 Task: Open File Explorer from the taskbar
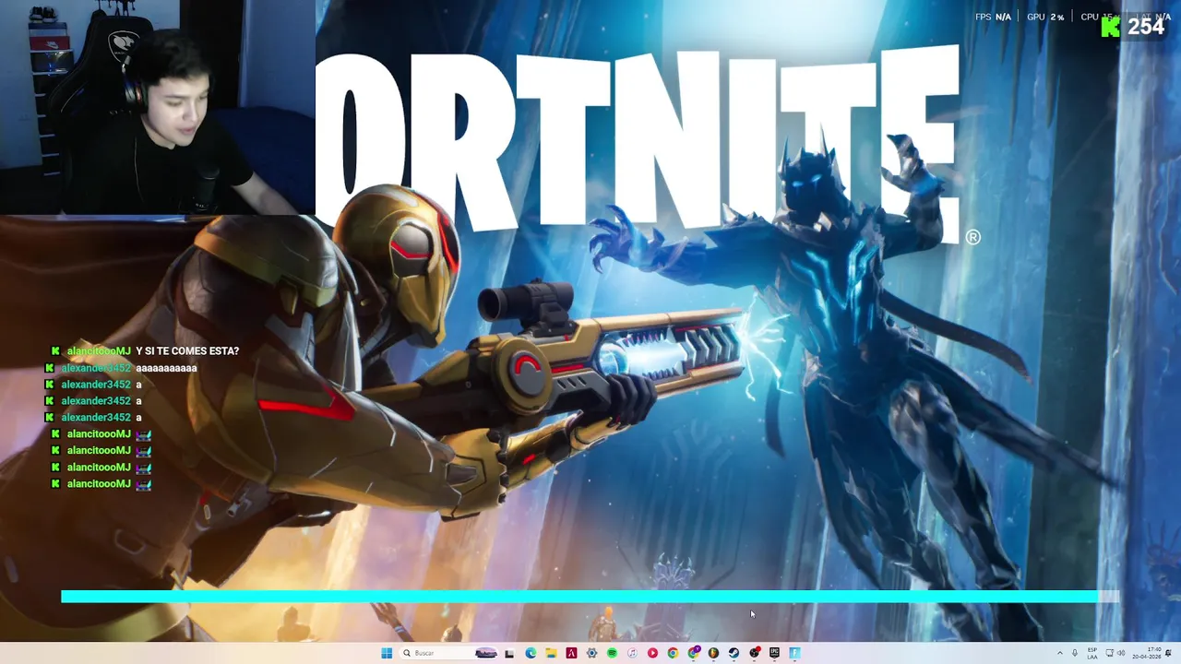pyautogui.click(x=551, y=653)
